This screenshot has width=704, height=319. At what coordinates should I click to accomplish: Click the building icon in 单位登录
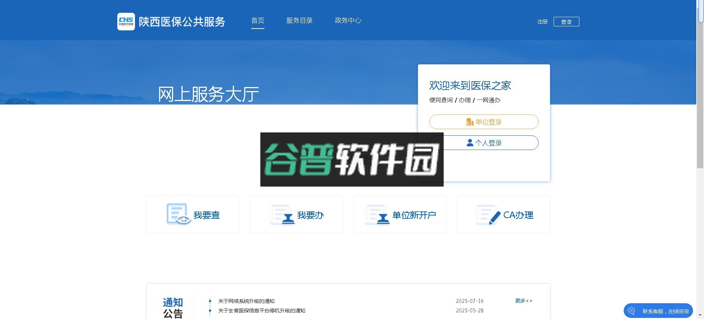click(x=469, y=122)
